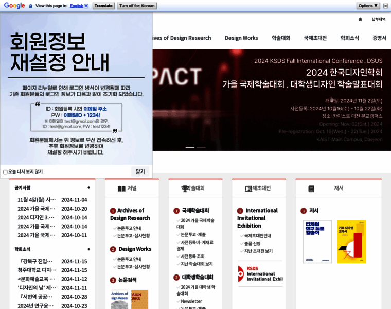Open news '디자인의 날' 제…
The width and height of the screenshot is (391, 309).
coord(37,288)
